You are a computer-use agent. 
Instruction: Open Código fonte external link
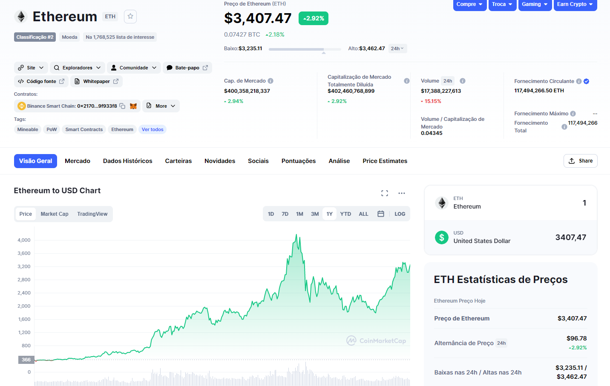point(41,81)
